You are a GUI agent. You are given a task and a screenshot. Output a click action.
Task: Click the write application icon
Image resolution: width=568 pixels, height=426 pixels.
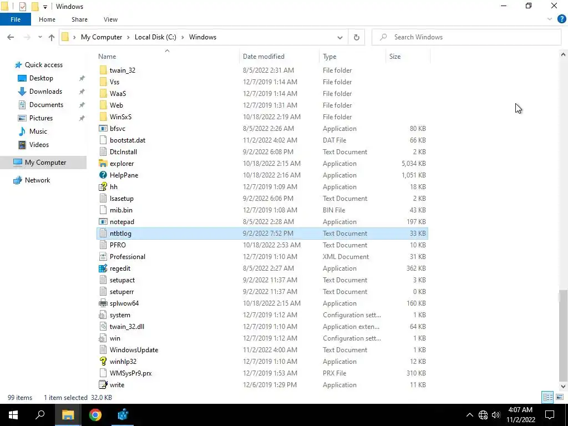pyautogui.click(x=103, y=385)
